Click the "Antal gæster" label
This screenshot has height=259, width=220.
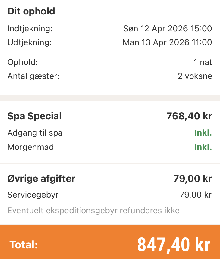[x=33, y=76]
